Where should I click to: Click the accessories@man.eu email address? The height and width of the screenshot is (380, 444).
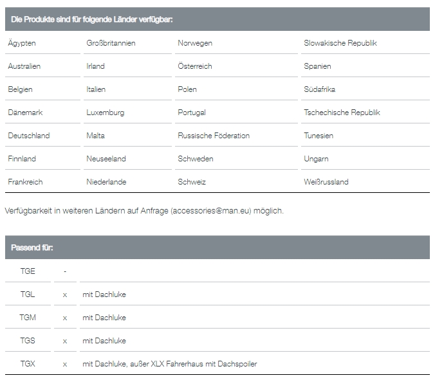[212, 211]
